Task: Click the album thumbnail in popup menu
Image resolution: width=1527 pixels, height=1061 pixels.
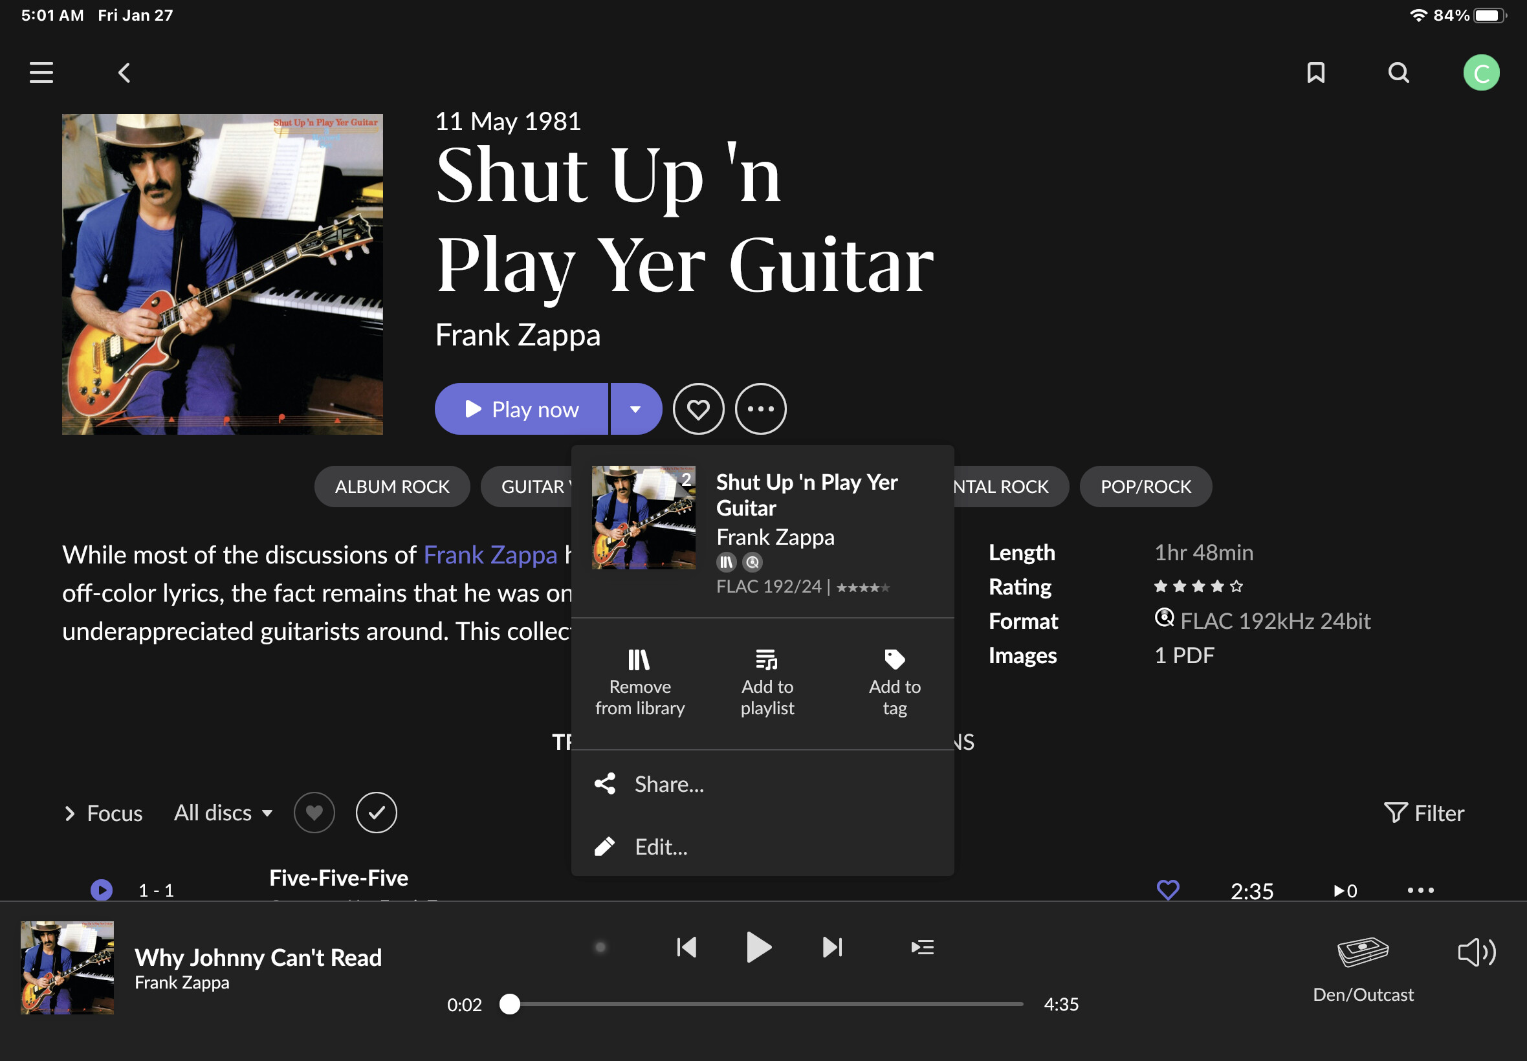Action: point(644,517)
